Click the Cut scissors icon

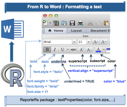[x=90, y=23]
